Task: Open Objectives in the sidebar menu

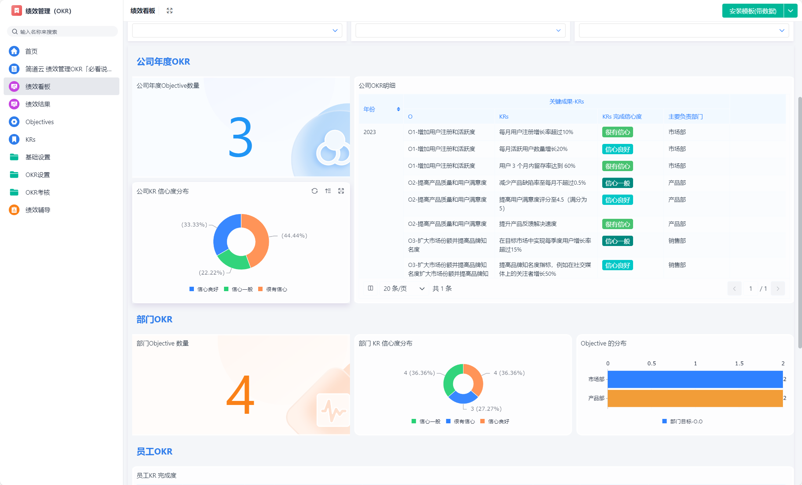Action: [40, 122]
